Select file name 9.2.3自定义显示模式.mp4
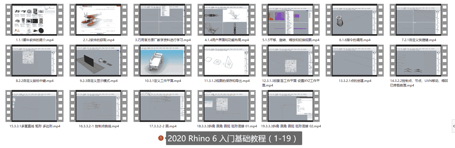The width and height of the screenshot is (455, 148). tap(99, 81)
